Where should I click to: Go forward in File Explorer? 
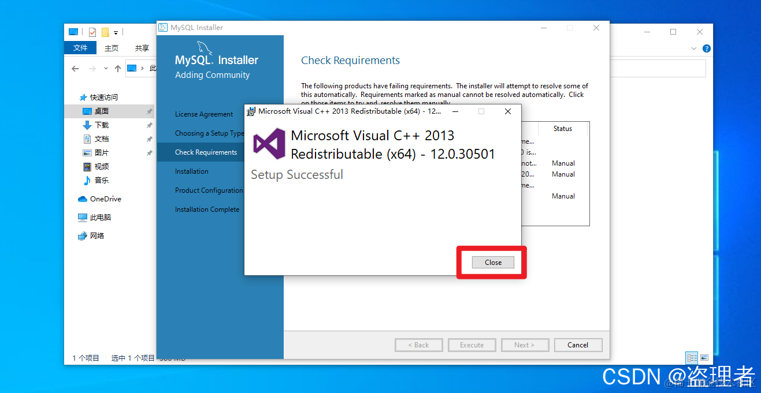[92, 68]
